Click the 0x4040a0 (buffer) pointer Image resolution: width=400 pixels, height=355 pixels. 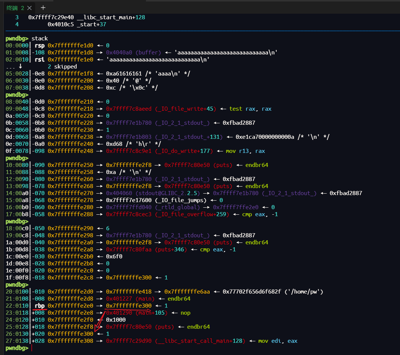[133, 53]
